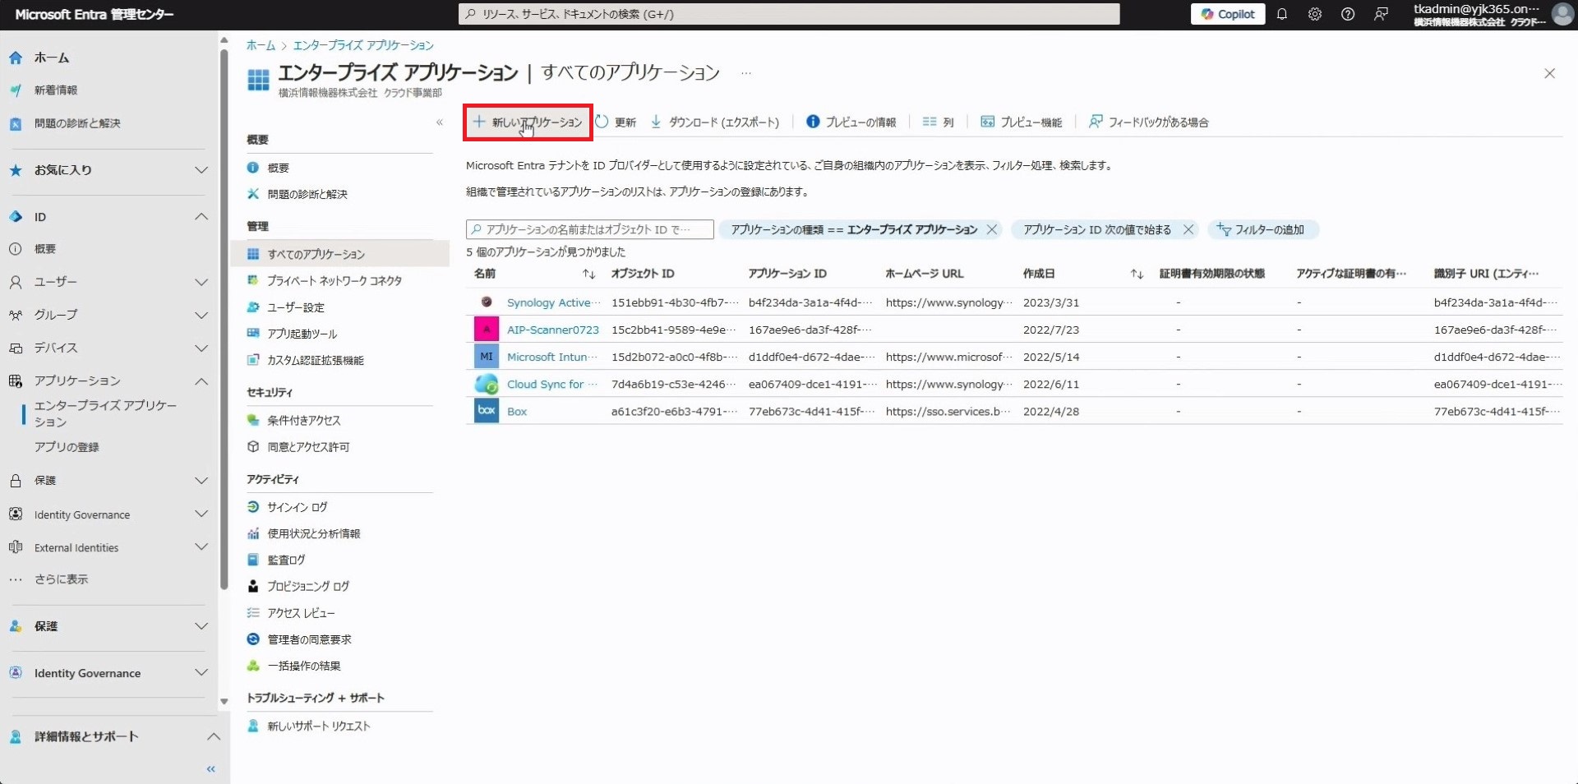Open 問題の診断と解決 in left navigation
The image size is (1578, 784).
pyautogui.click(x=77, y=123)
